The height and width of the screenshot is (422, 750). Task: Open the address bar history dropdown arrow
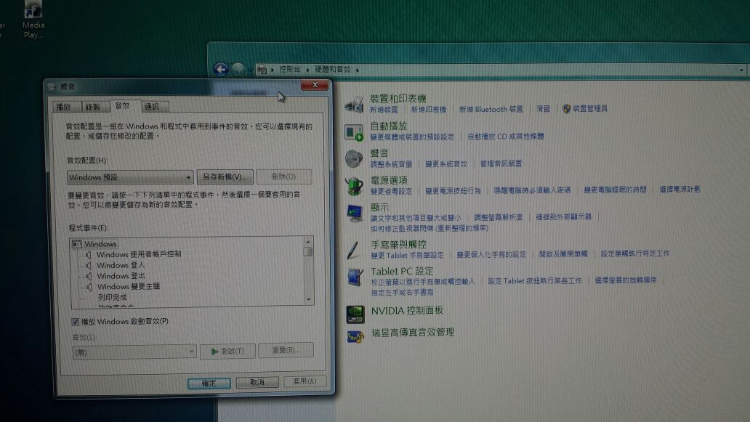click(741, 70)
